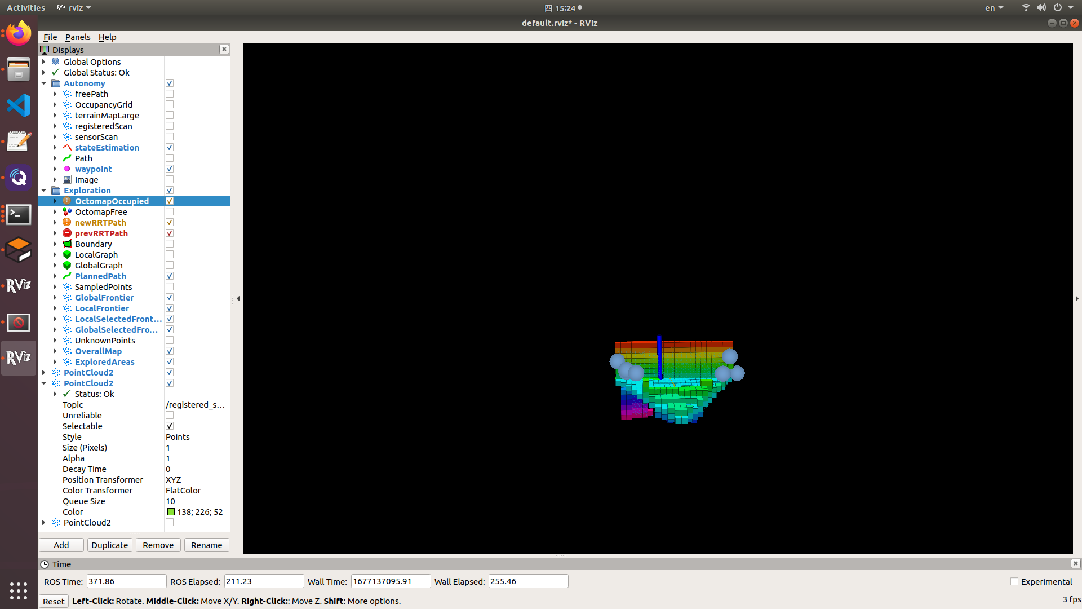Open the Panels menu
This screenshot has width=1082, height=609.
(x=77, y=37)
